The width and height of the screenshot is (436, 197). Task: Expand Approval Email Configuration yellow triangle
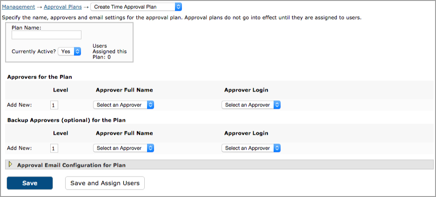[x=11, y=164]
